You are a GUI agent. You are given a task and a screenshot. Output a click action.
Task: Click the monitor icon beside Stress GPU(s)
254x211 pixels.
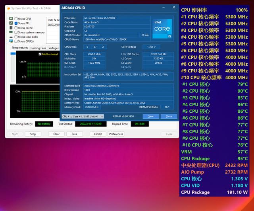(x=11, y=41)
